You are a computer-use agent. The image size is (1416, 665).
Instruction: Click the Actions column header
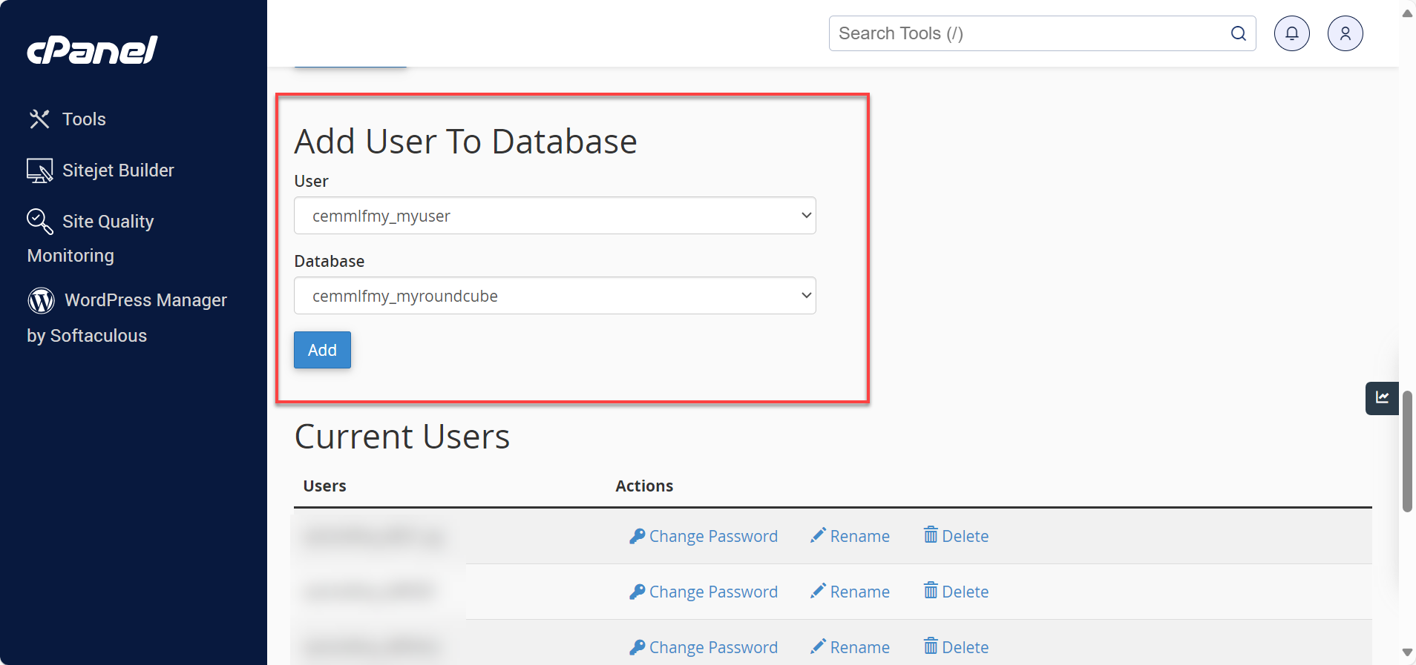(x=644, y=486)
